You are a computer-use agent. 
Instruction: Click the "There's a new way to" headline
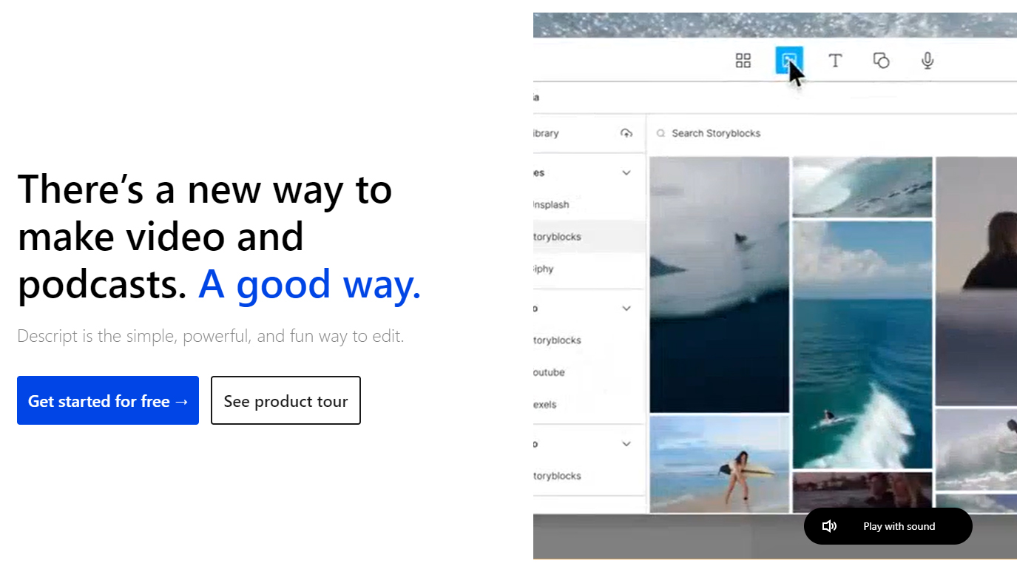tap(205, 189)
